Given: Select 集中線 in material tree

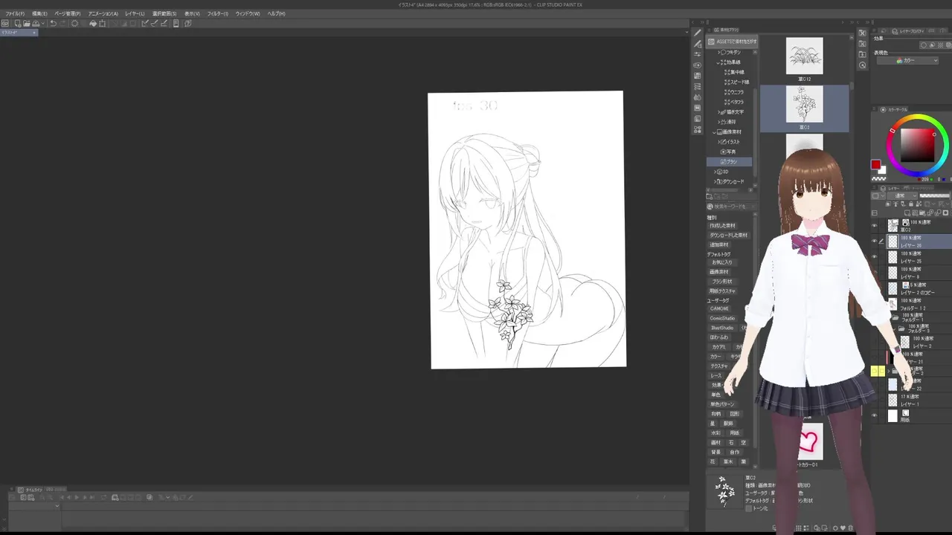Looking at the screenshot, I should 736,72.
